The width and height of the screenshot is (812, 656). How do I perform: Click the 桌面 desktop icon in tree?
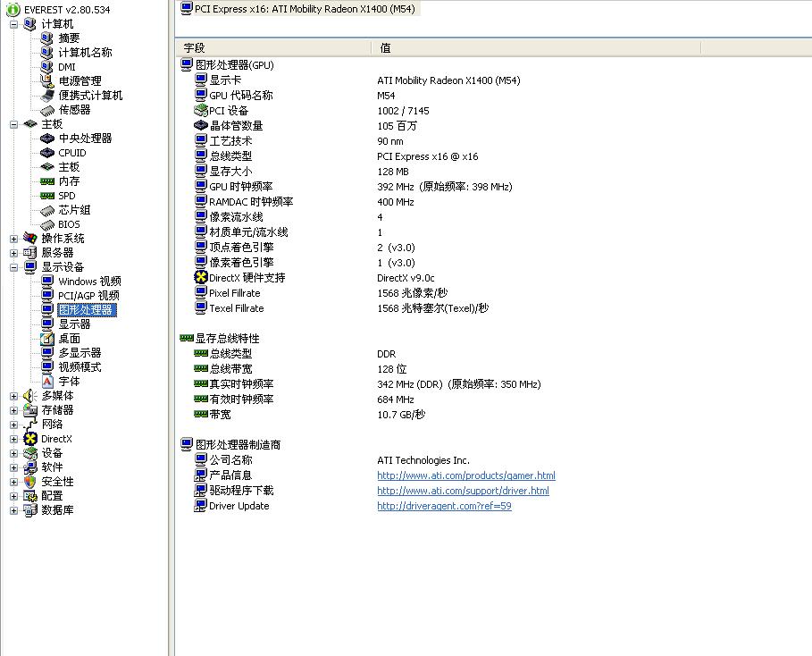(x=47, y=339)
